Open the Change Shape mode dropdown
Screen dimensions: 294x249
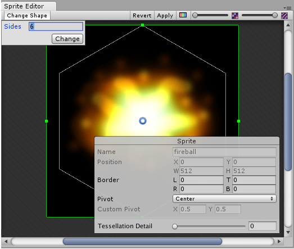click(x=27, y=15)
